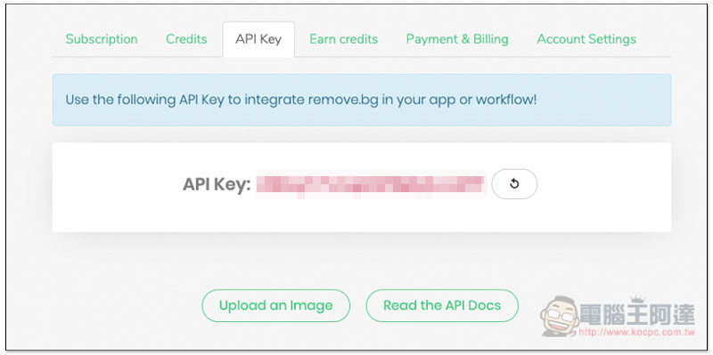This screenshot has height=355, width=713.
Task: Select the blurred pink API key value
Action: 371,184
